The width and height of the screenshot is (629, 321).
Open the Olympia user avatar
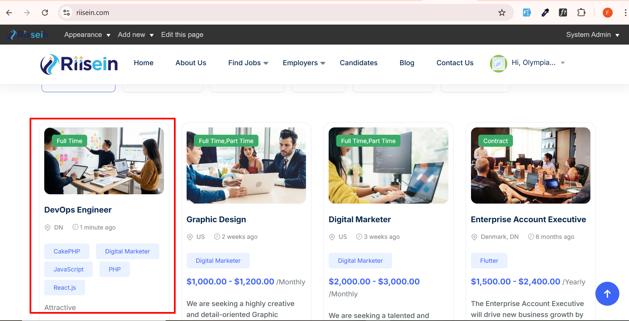[498, 63]
